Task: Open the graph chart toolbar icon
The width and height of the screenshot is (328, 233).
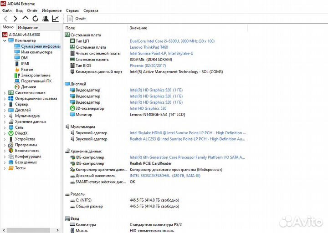Action: click(56, 19)
